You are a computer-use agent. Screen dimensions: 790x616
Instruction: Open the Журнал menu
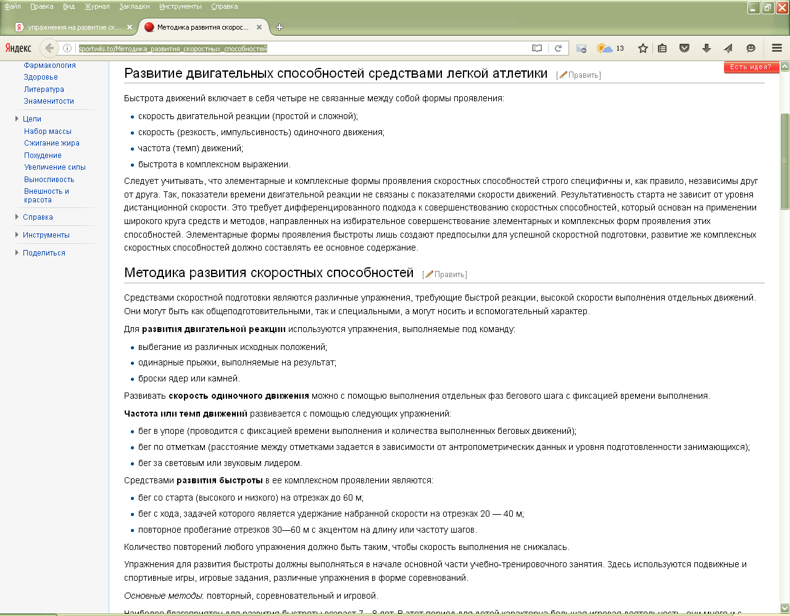pyautogui.click(x=97, y=6)
